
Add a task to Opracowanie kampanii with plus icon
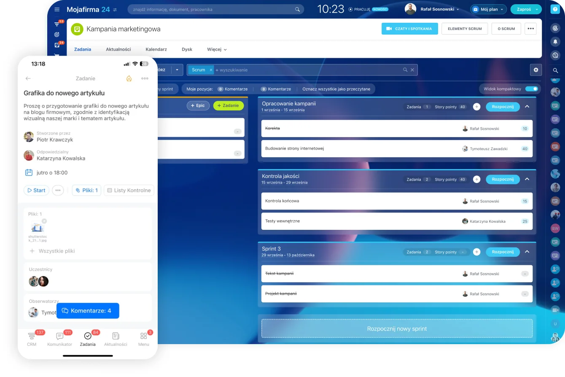point(476,107)
